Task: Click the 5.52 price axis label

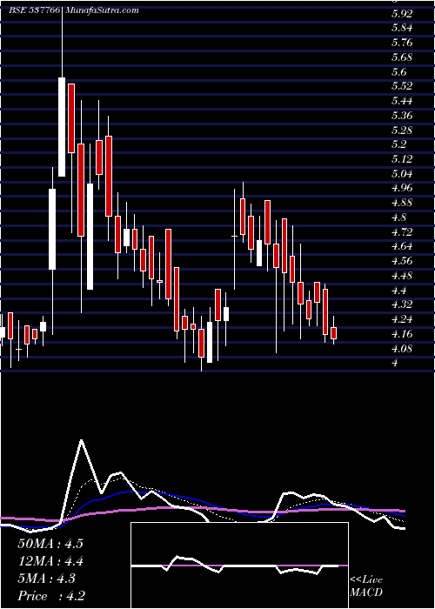Action: tap(402, 86)
